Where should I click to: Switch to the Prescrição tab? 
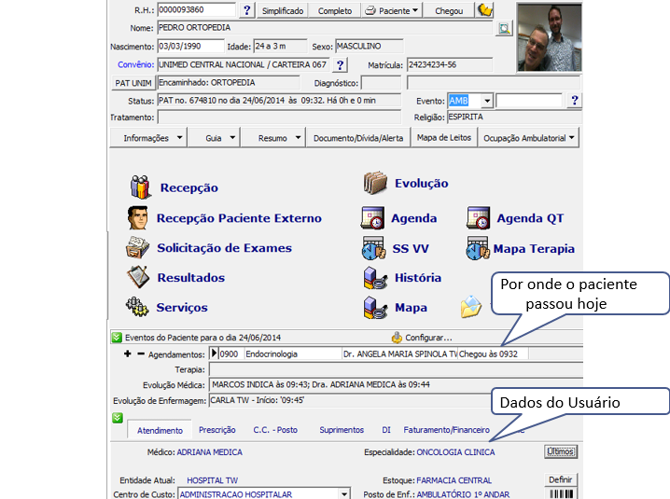point(217,430)
